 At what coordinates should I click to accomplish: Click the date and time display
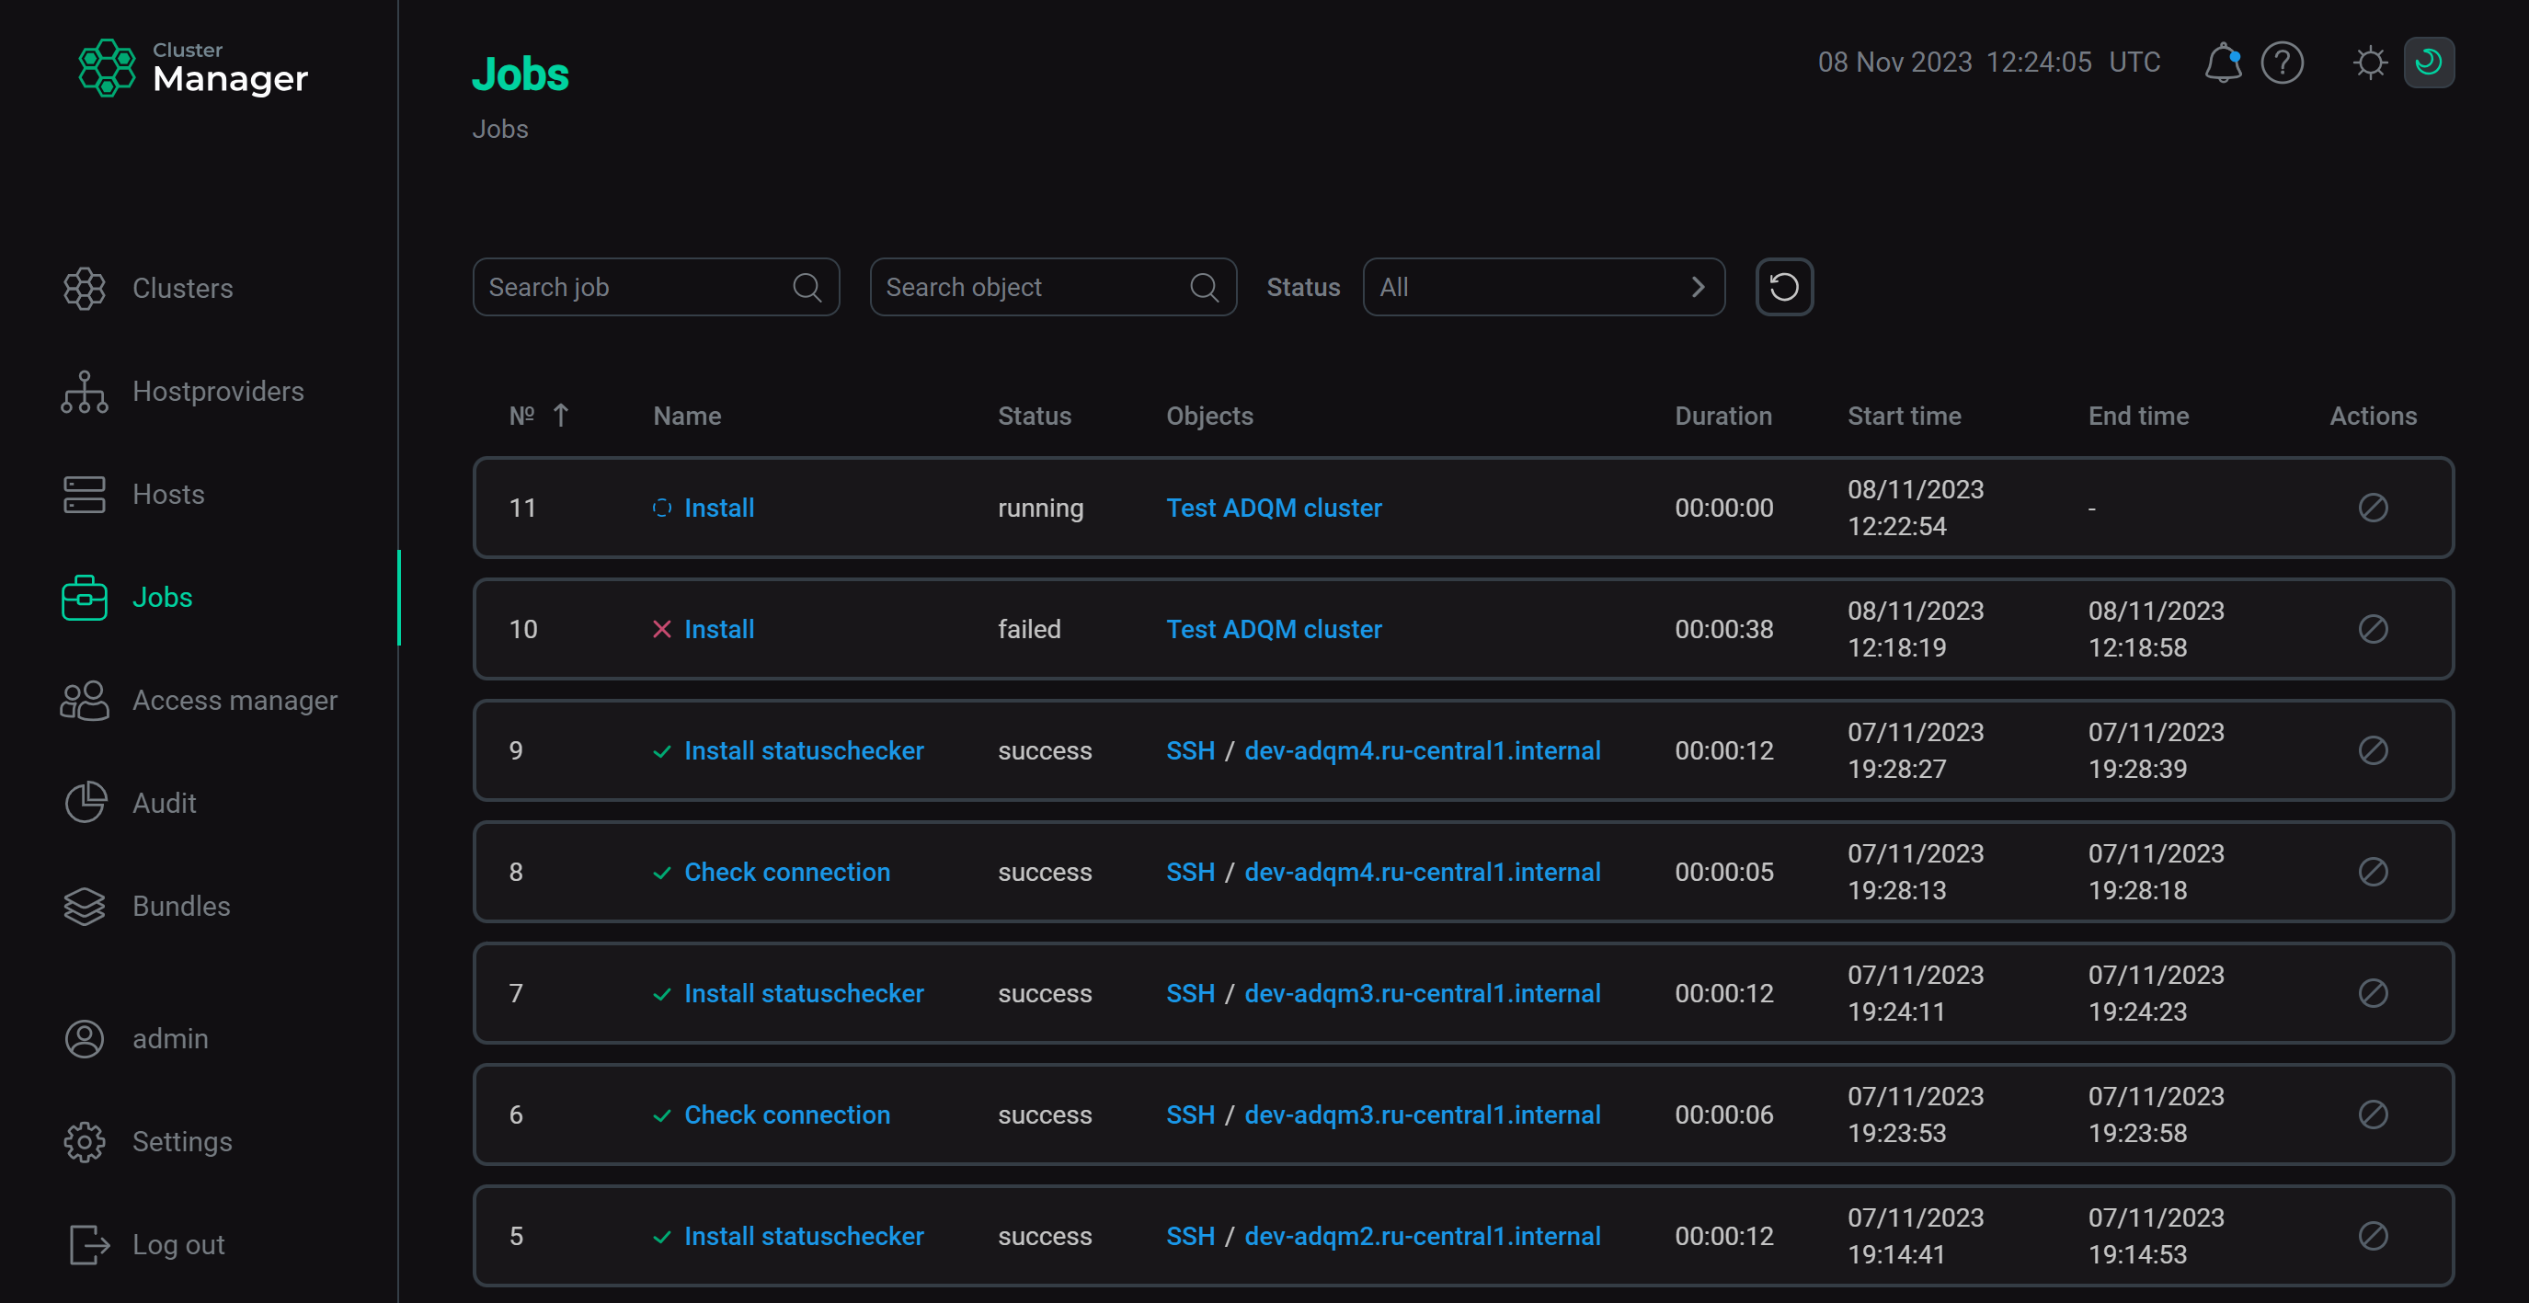click(1988, 62)
